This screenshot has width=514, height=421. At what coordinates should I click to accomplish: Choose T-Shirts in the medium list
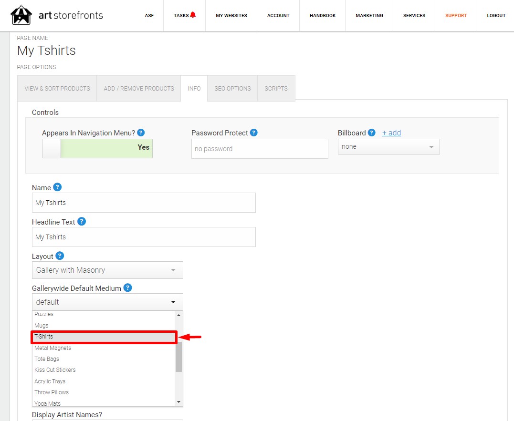coord(104,337)
